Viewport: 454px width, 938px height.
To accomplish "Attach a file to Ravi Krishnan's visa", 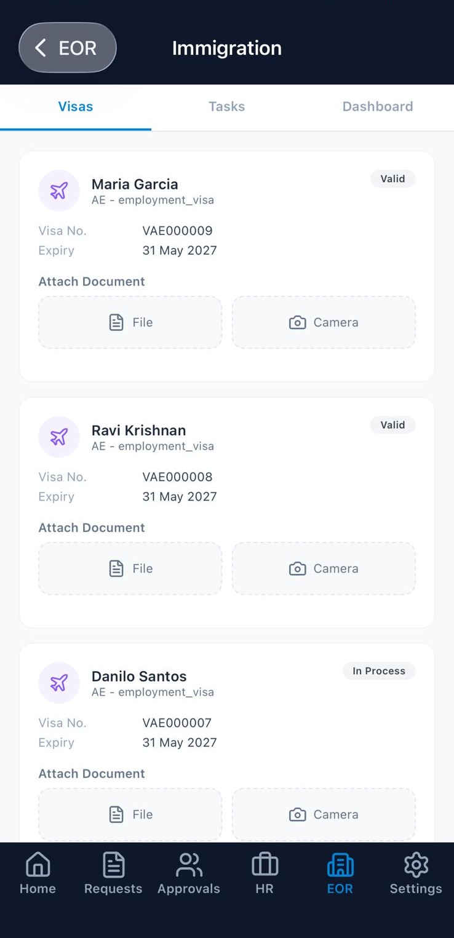I will click(x=130, y=568).
